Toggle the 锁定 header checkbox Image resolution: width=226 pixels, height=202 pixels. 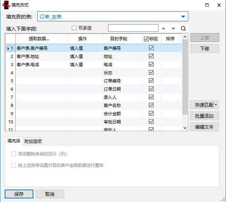pyautogui.click(x=146, y=39)
